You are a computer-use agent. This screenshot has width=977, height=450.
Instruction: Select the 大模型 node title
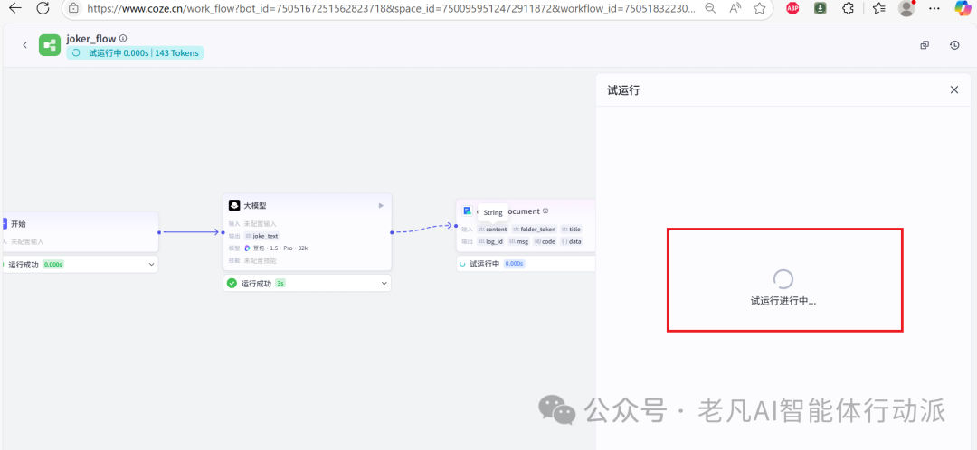255,205
